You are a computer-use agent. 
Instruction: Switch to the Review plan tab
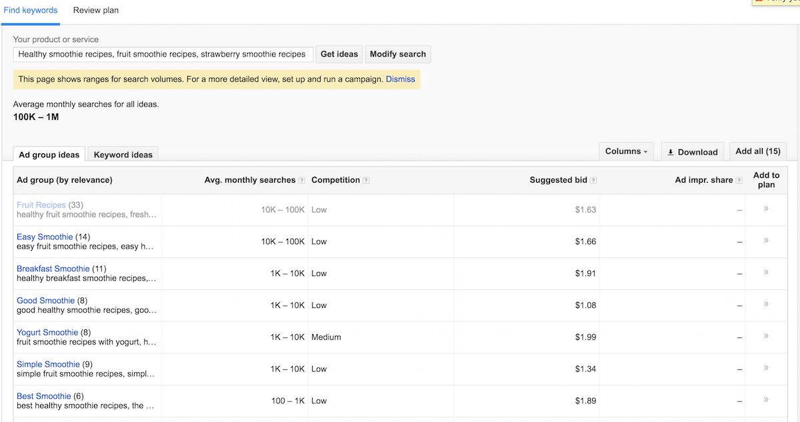pyautogui.click(x=95, y=10)
